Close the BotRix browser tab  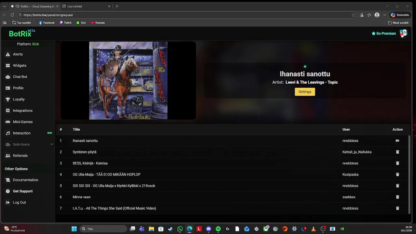coord(57,6)
